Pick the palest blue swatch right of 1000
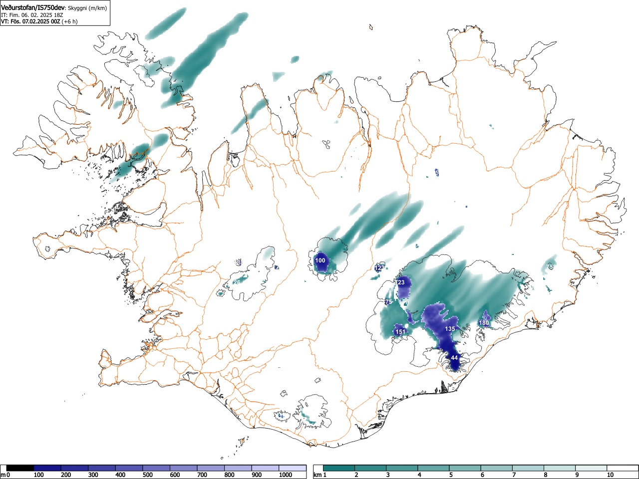 click(293, 468)
